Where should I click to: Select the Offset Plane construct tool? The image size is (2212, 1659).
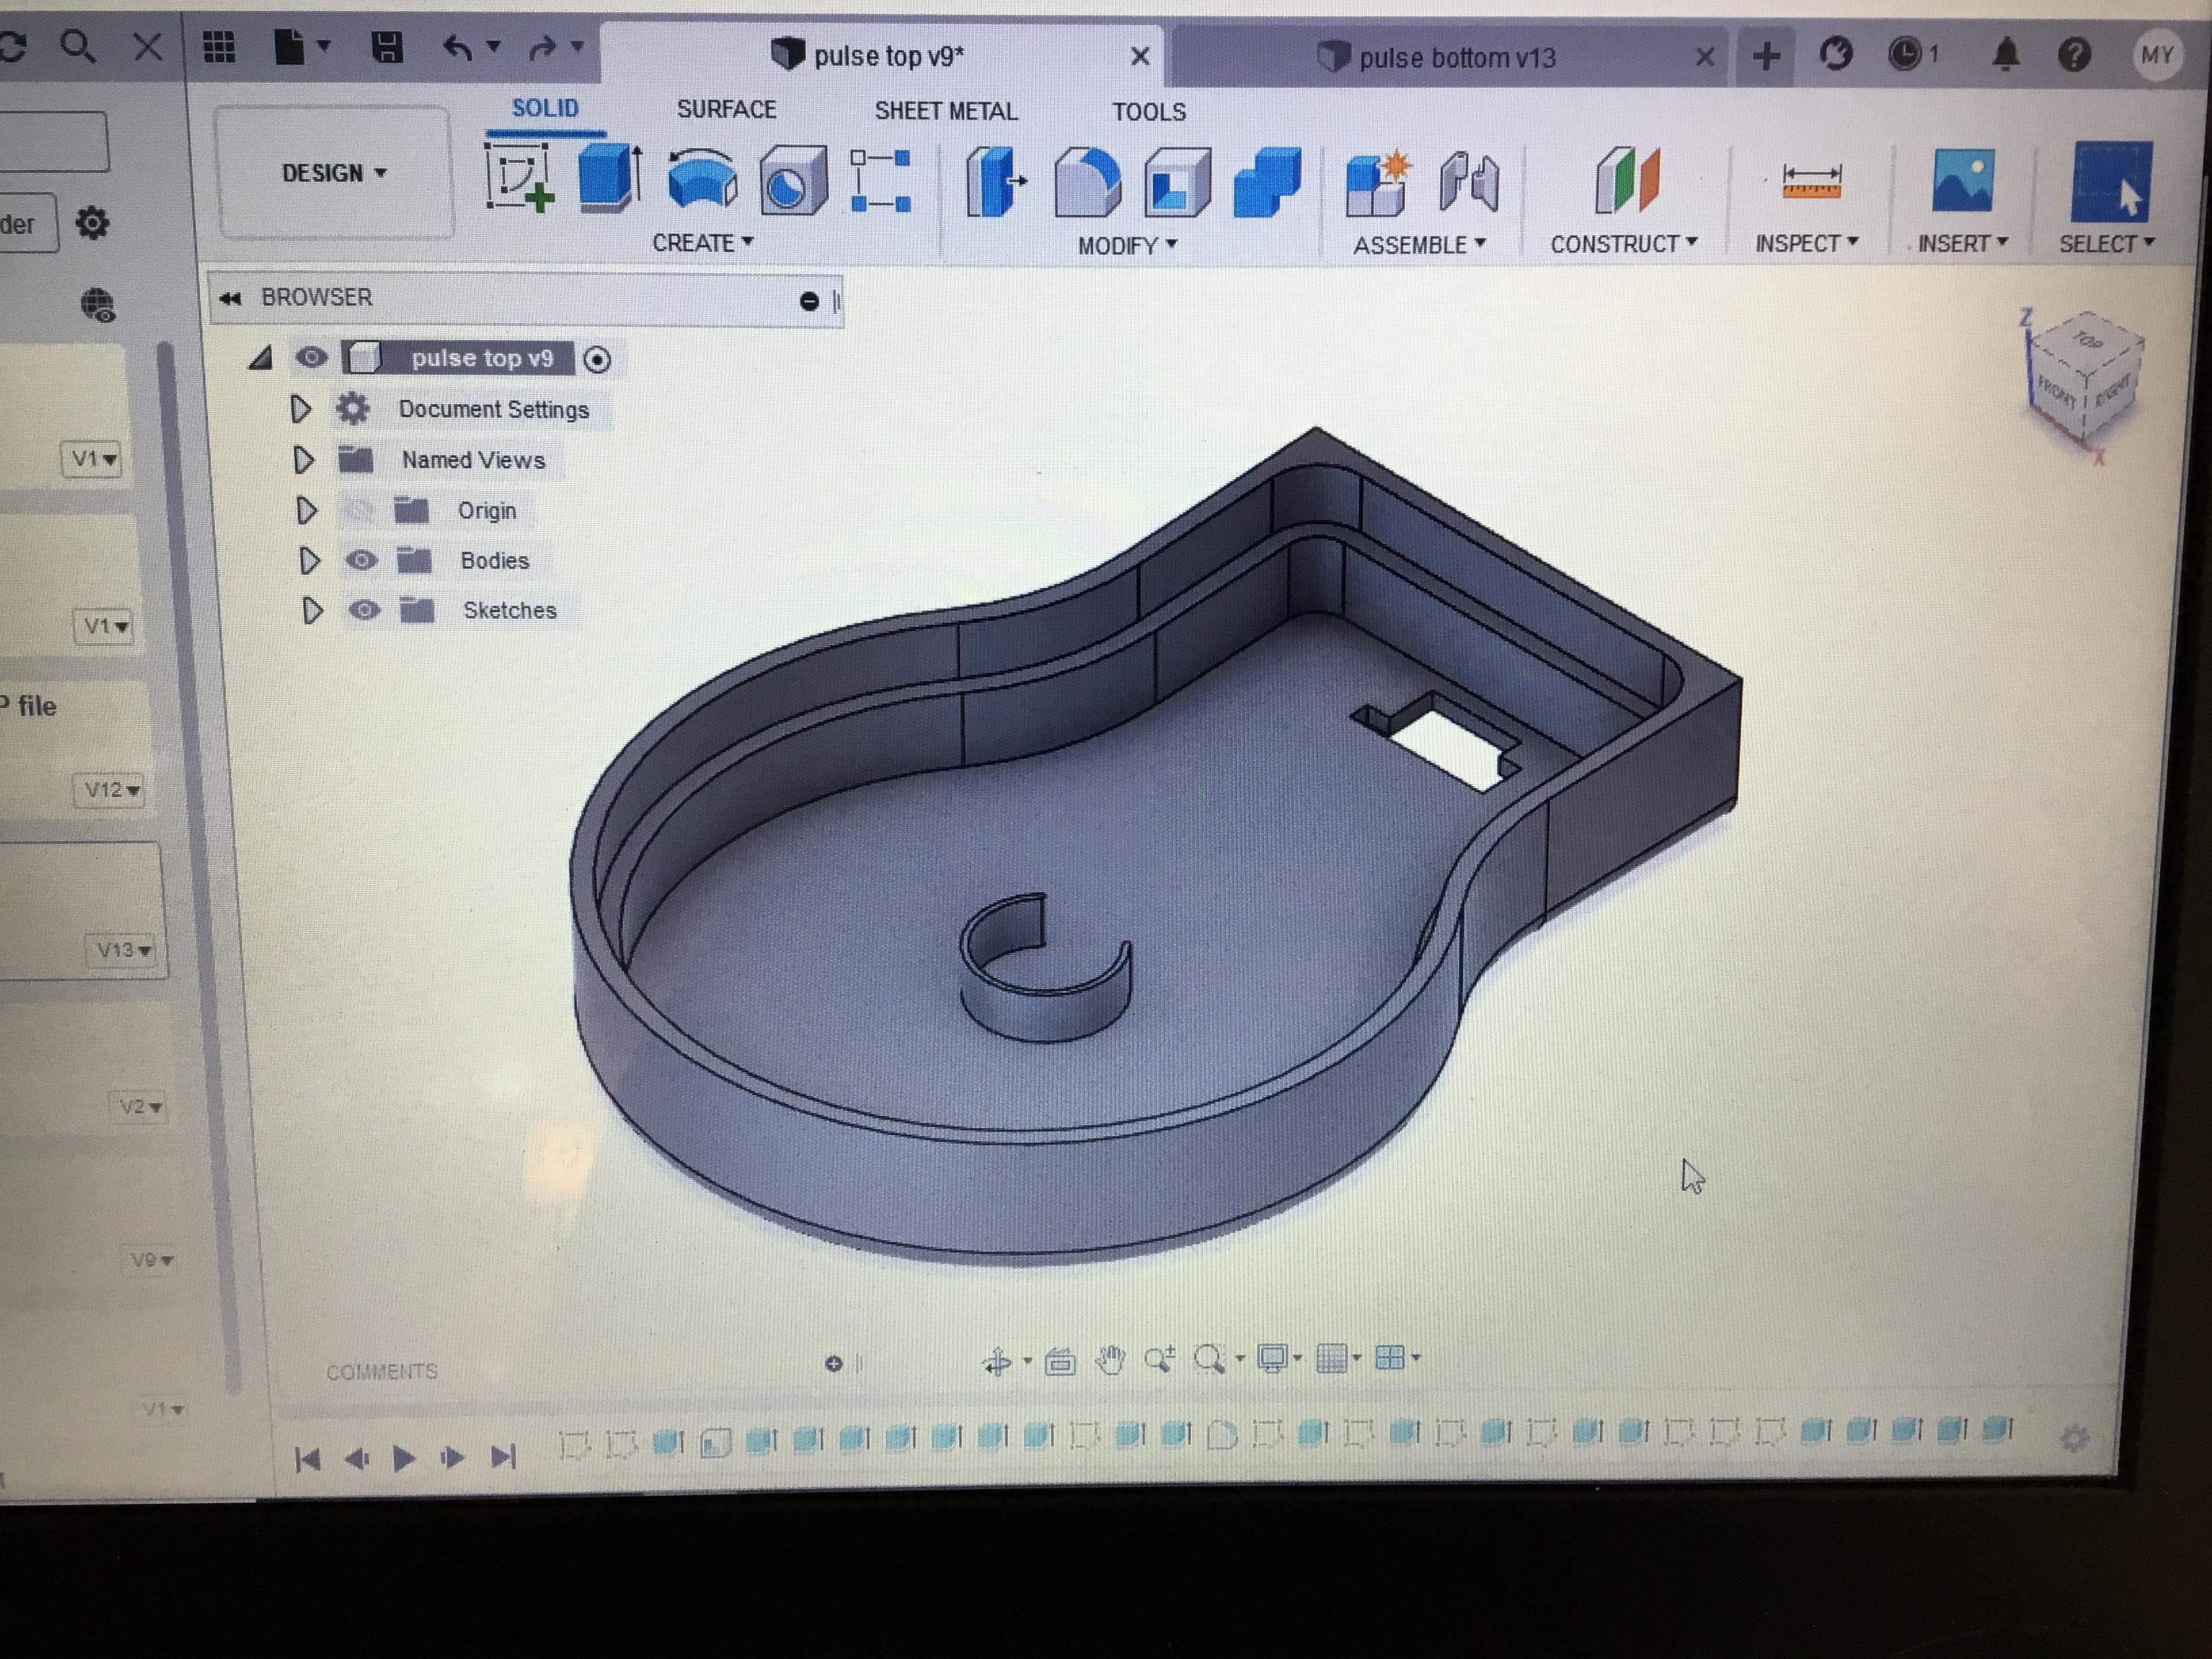point(1627,181)
